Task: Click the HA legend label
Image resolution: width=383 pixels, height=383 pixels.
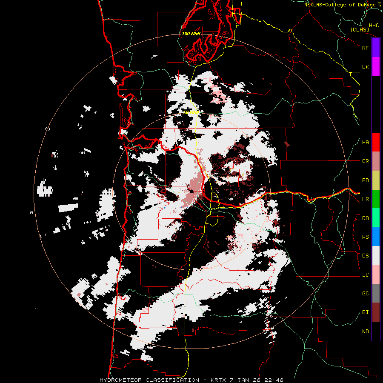Action: [x=365, y=143]
